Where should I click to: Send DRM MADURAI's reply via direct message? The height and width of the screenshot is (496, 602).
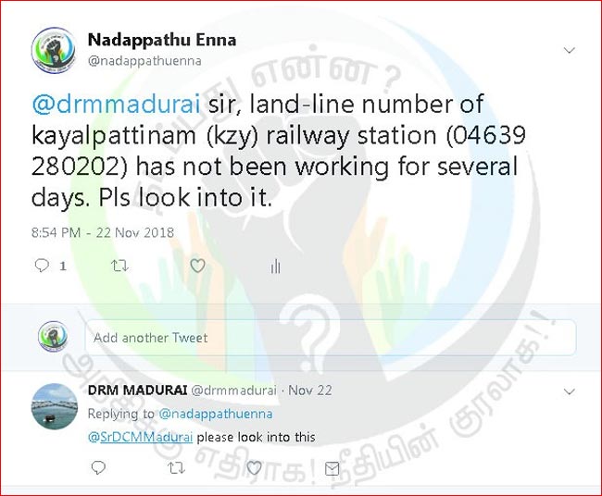332,468
